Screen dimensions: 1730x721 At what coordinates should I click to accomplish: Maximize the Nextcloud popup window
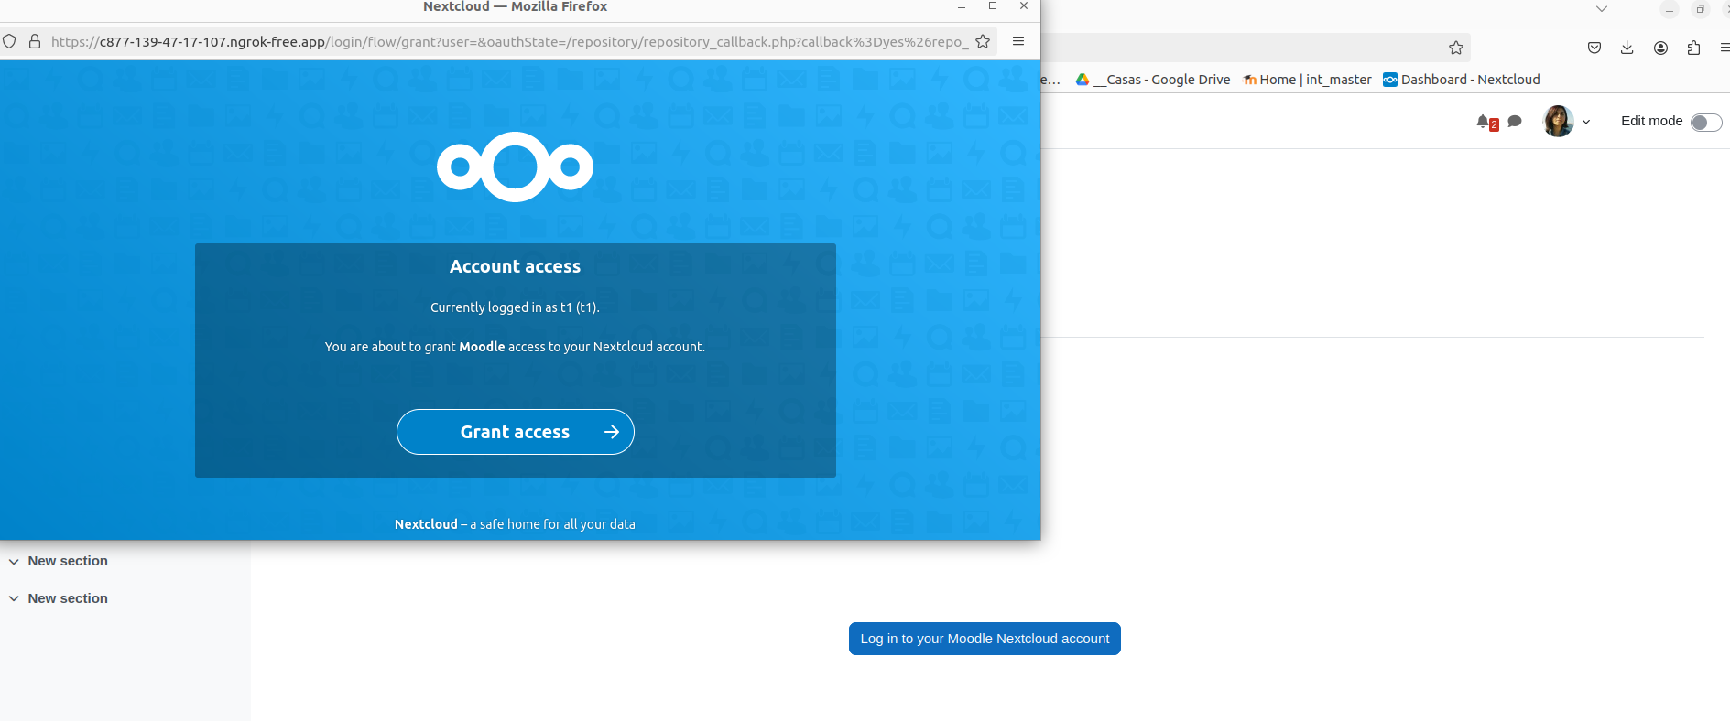(993, 6)
